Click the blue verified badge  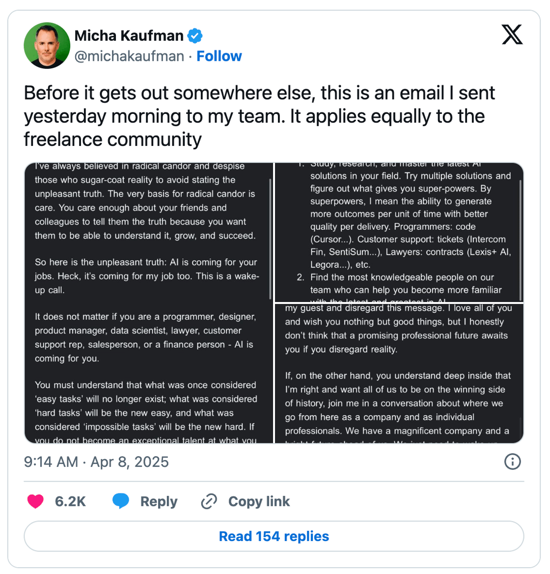pos(195,36)
